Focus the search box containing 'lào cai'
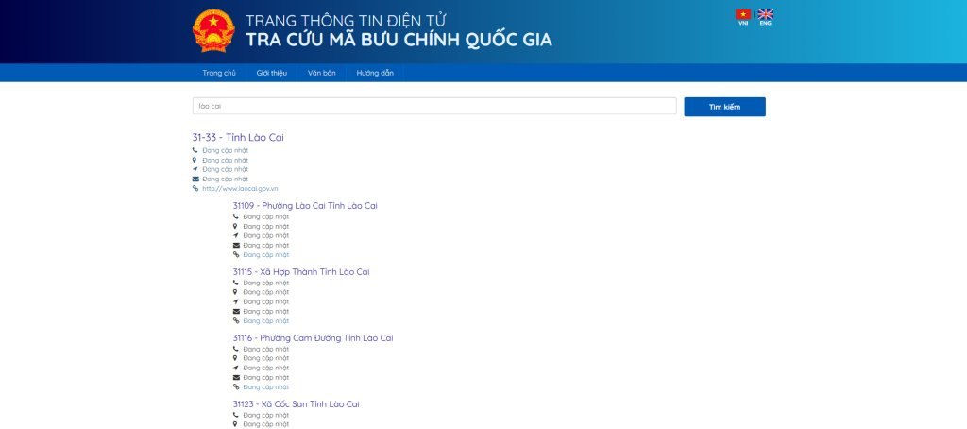Image resolution: width=967 pixels, height=429 pixels. click(x=434, y=106)
